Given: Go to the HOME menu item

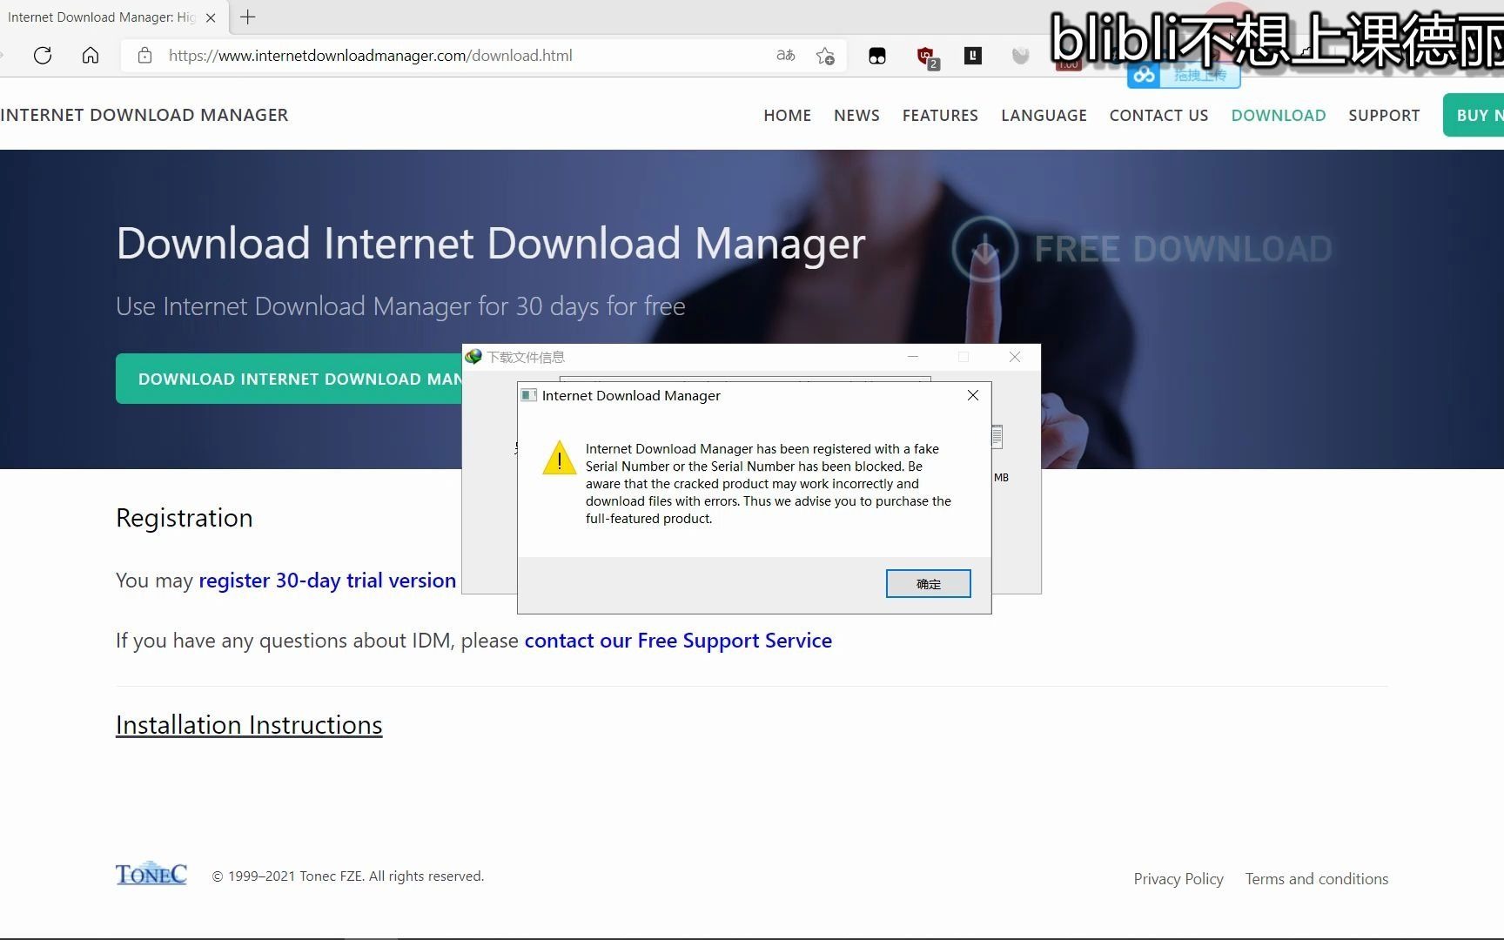Looking at the screenshot, I should coord(787,116).
